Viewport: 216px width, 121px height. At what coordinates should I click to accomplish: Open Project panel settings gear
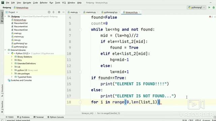59,12
